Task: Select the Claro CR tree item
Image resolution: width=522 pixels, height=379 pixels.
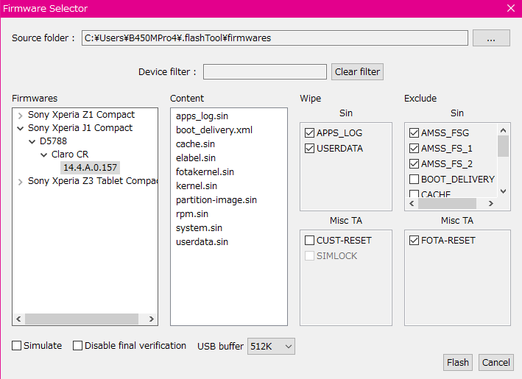Action: point(70,155)
